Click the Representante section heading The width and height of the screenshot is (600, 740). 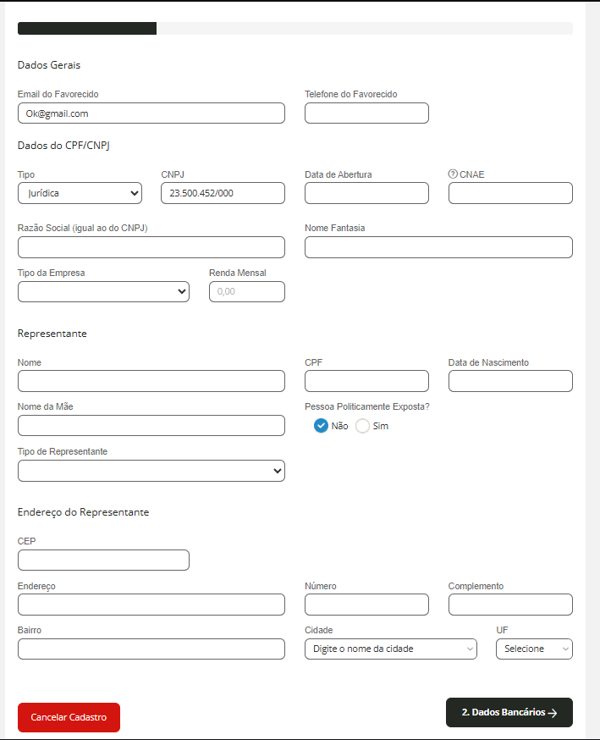click(x=52, y=334)
